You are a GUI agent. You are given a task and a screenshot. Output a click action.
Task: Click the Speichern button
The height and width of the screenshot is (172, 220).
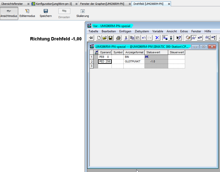(x=46, y=13)
